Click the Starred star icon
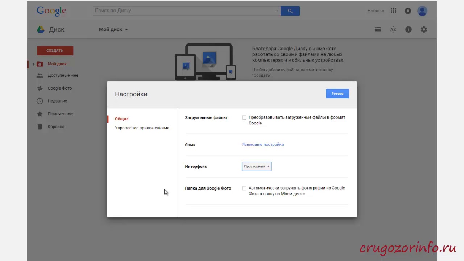This screenshot has height=261, width=464. [40, 114]
